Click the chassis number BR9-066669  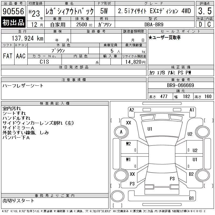(x=181, y=85)
